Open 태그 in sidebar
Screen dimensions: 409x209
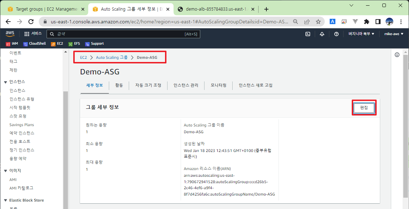tap(13, 61)
